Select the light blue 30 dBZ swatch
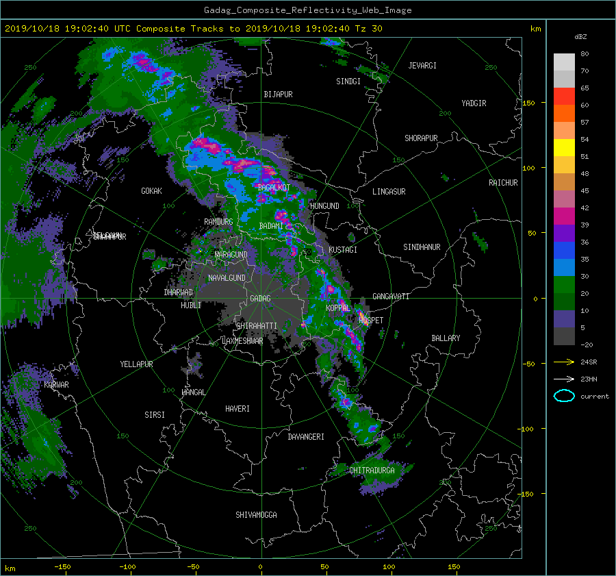 point(564,268)
